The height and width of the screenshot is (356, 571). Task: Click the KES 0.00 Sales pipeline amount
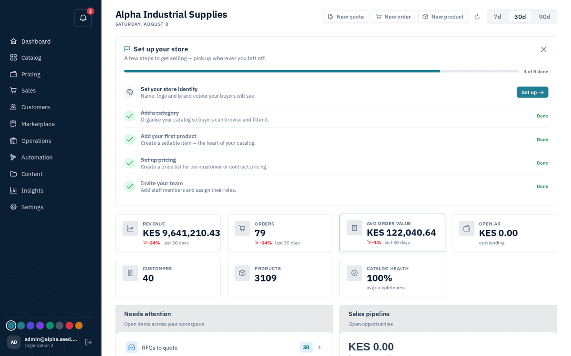coord(371,347)
